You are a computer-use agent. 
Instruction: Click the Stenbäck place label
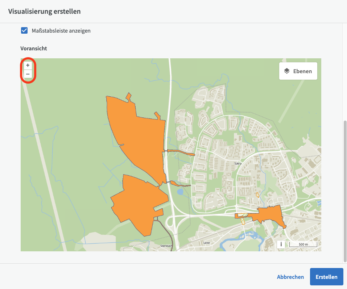click(166, 246)
